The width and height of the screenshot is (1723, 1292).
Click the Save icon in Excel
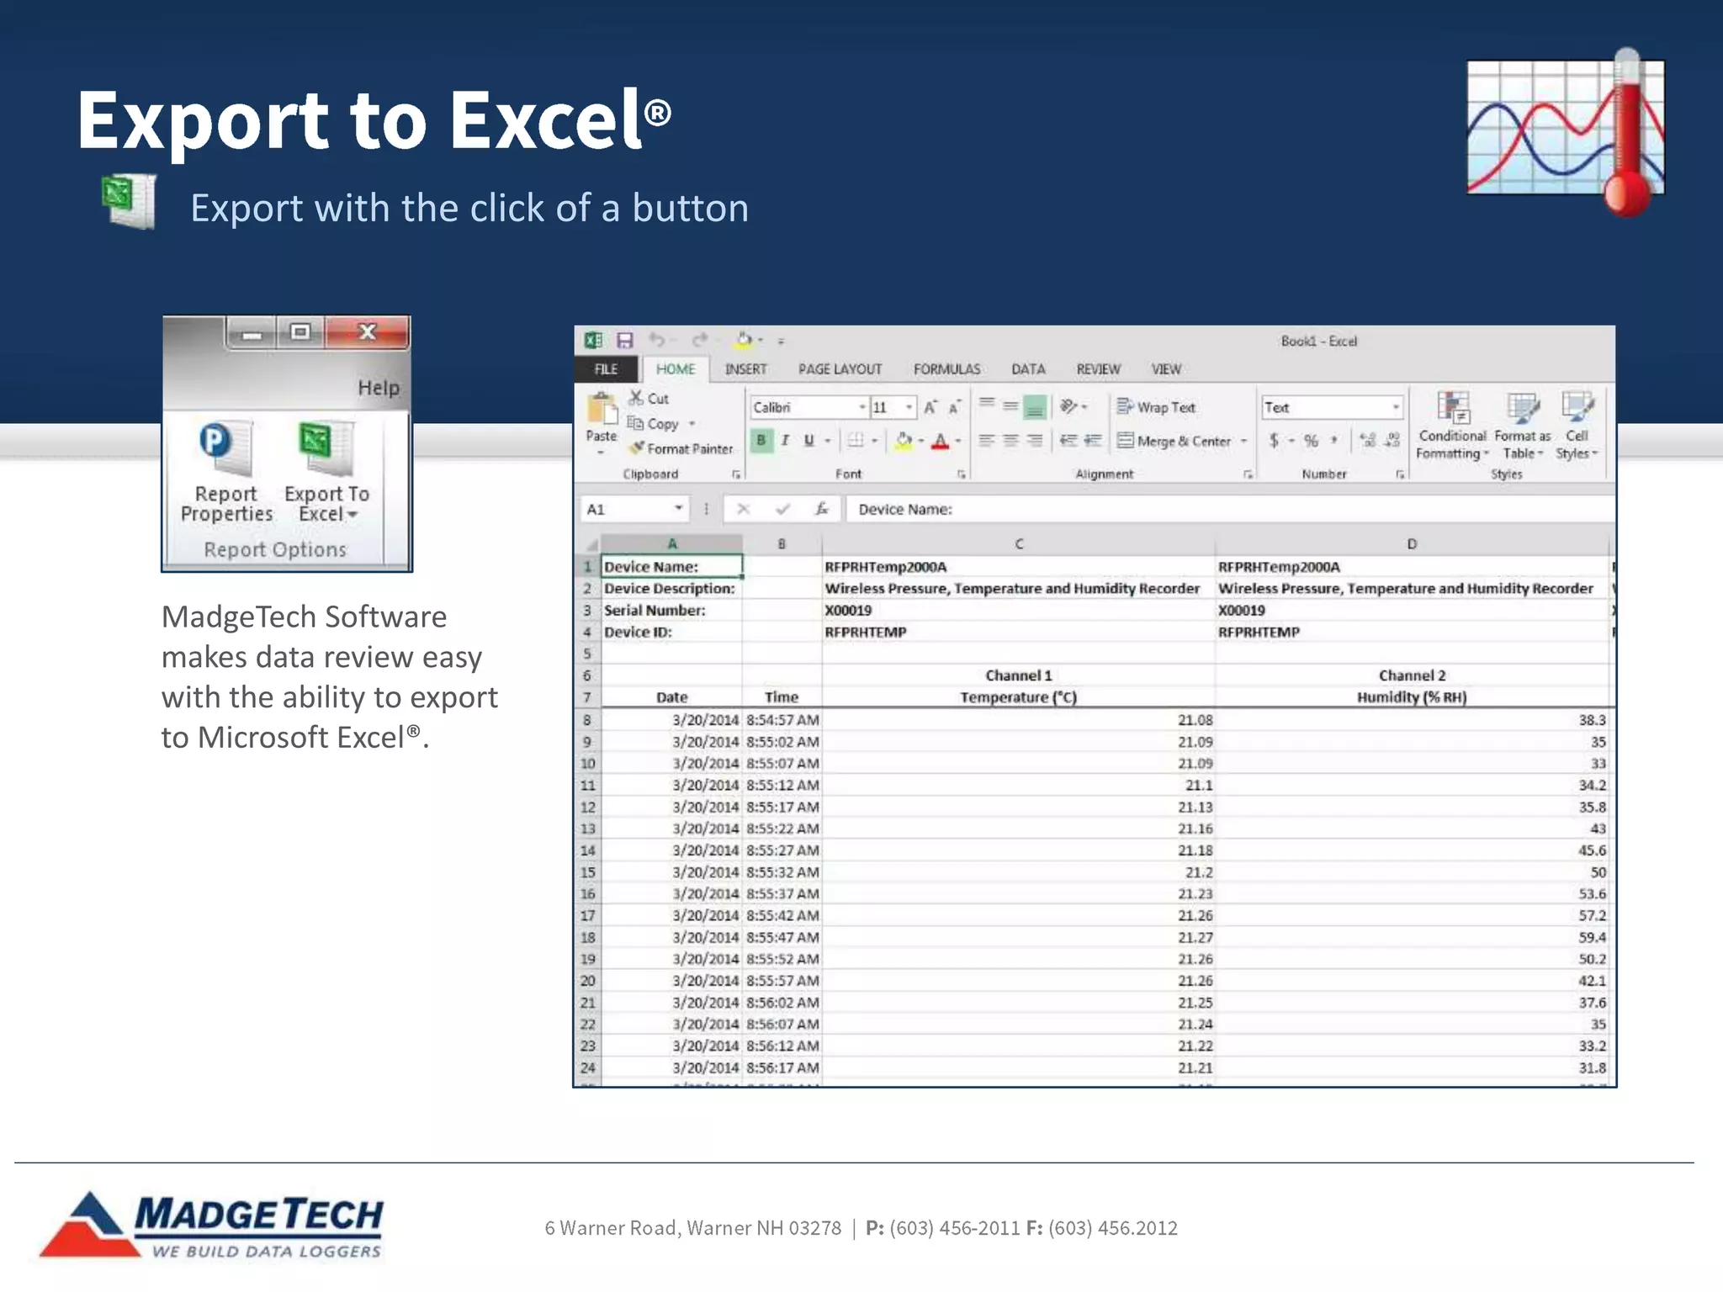pyautogui.click(x=624, y=341)
